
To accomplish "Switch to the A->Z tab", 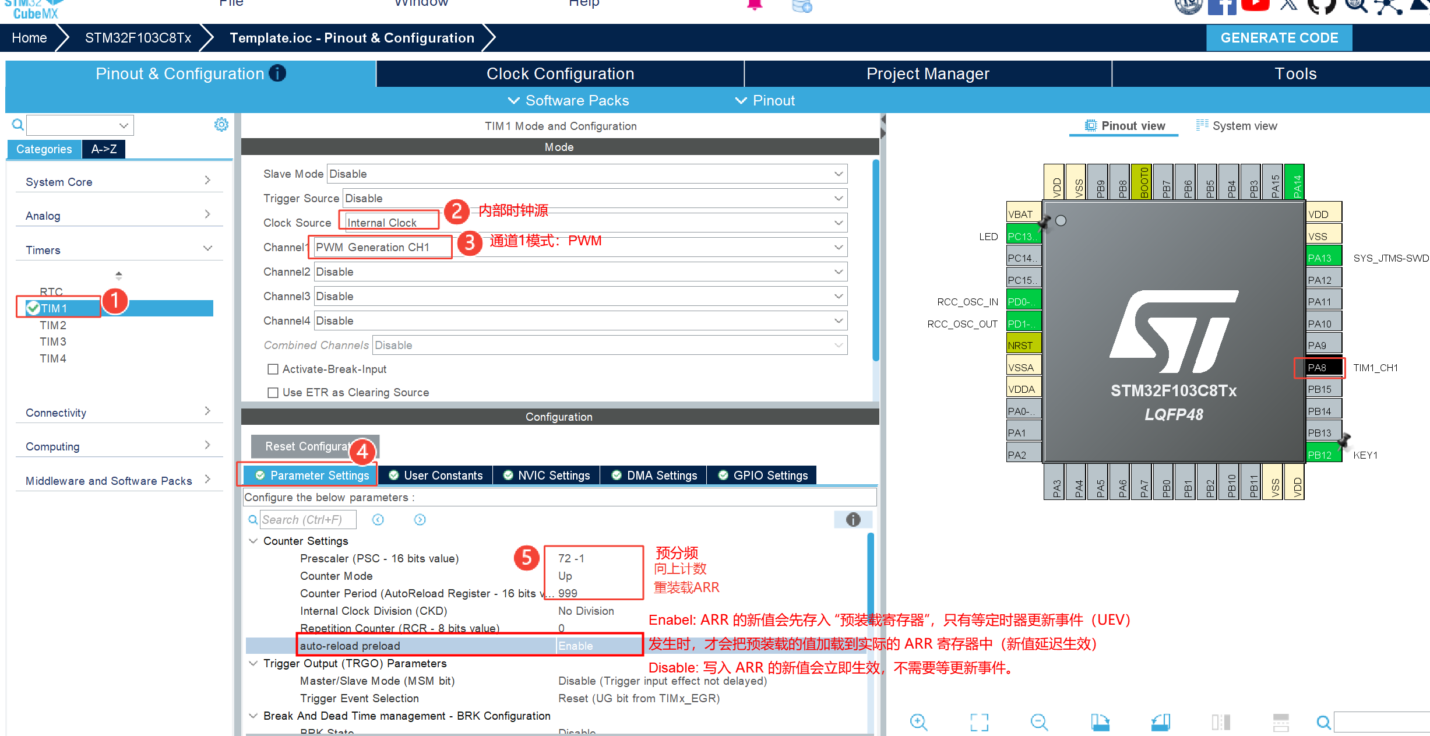I will click(104, 149).
